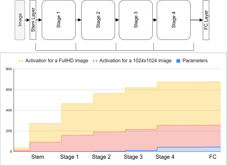Click the FC Layer block
227x166 pixels.
pos(206,20)
